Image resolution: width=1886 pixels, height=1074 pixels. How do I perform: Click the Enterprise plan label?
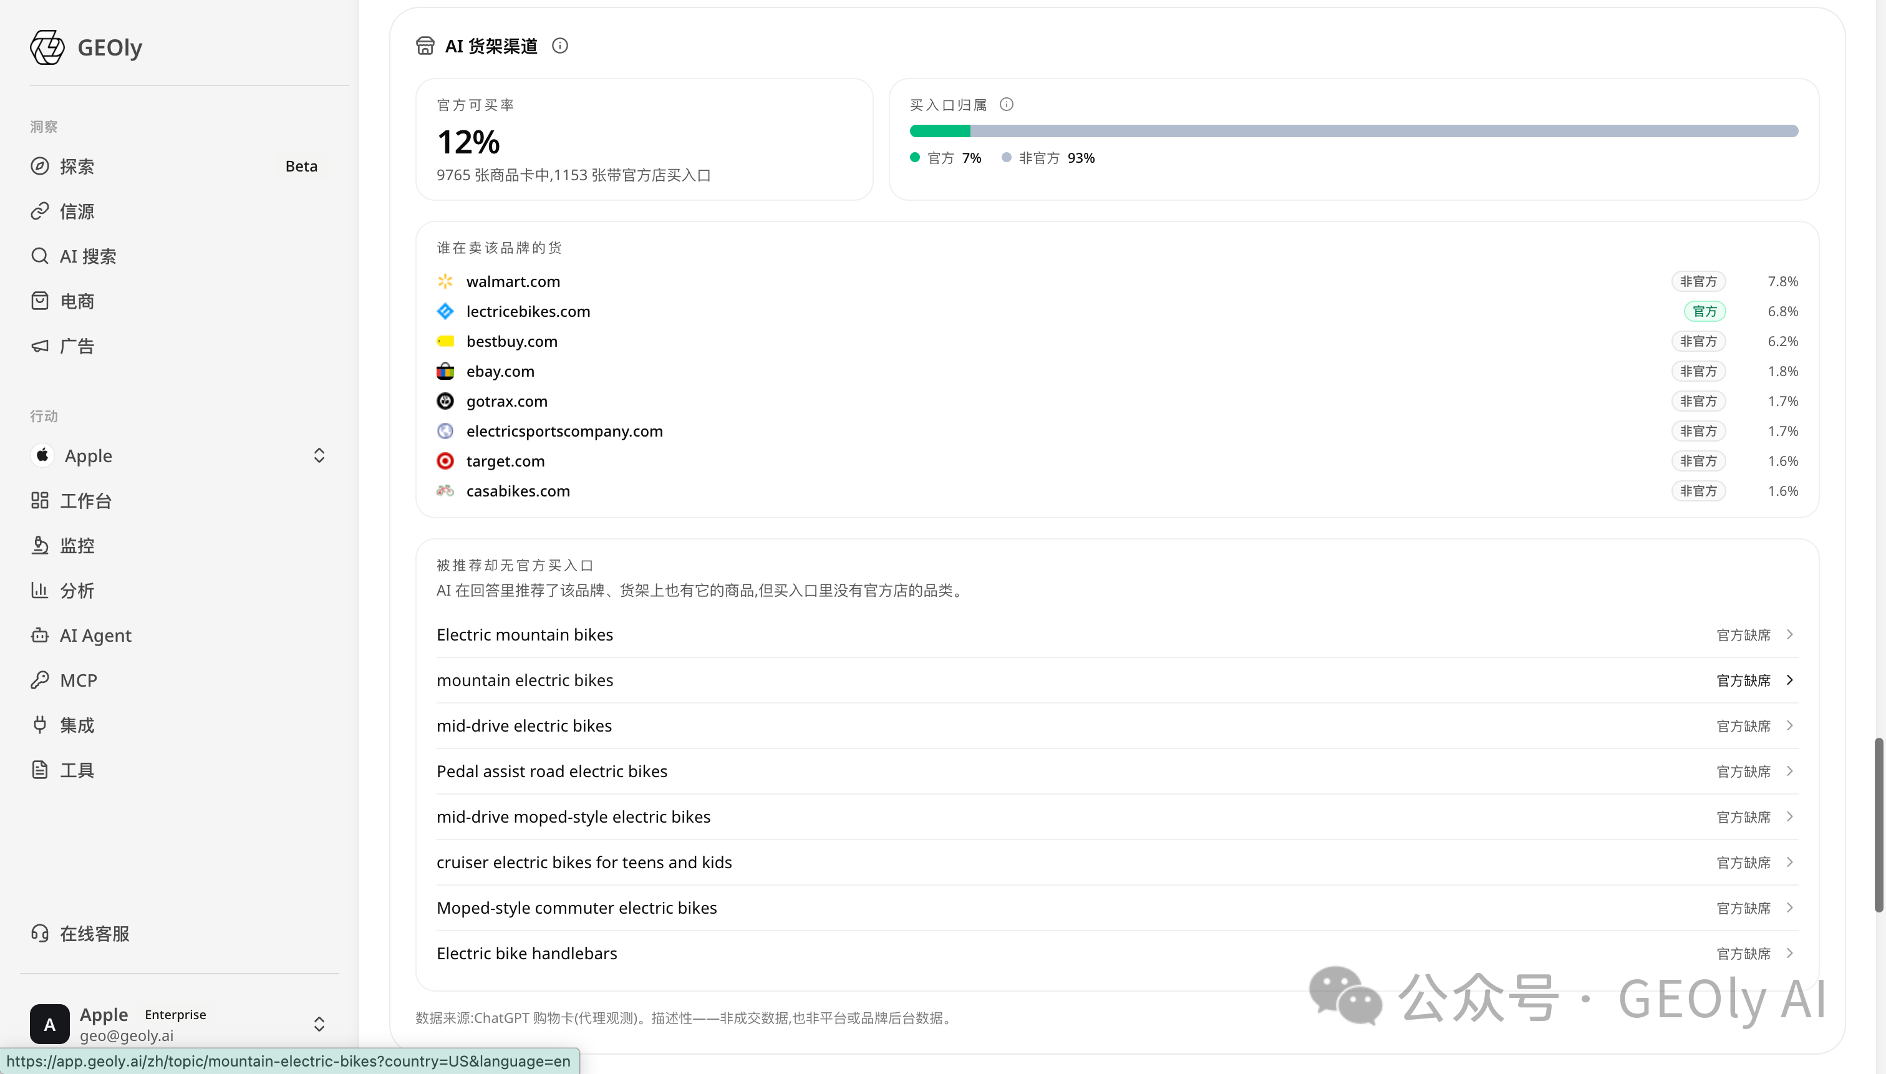pyautogui.click(x=175, y=1014)
